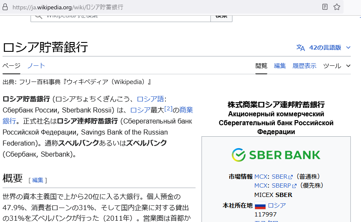Click the language translation icon
This screenshot has height=222, width=361.
coord(300,48)
